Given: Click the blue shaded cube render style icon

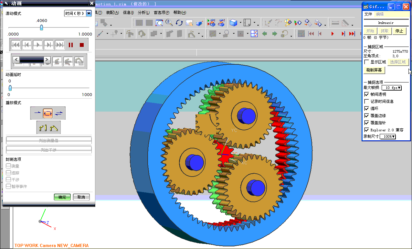Looking at the screenshot, I should [x=233, y=23].
